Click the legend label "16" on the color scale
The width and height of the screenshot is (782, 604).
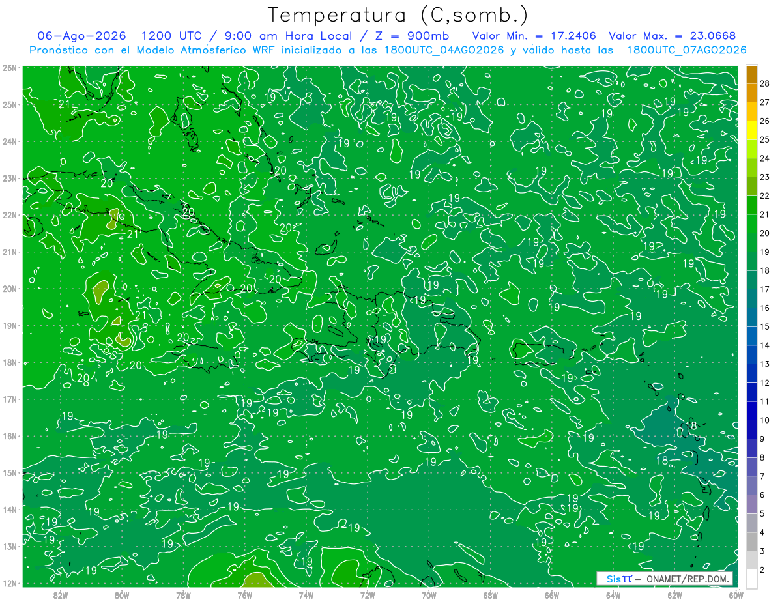(765, 308)
